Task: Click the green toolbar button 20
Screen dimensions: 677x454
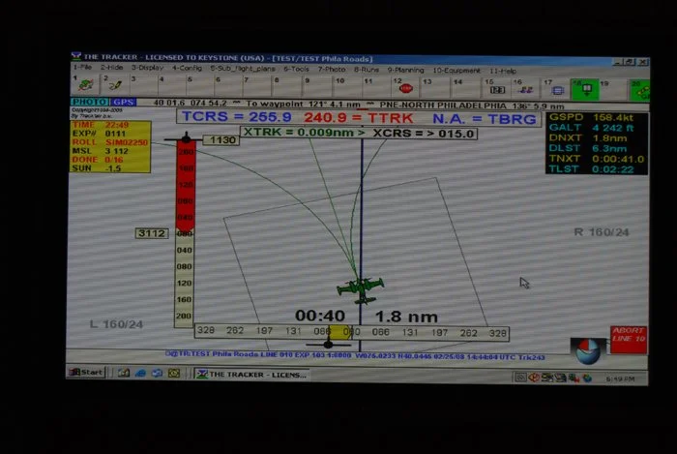Action: 639,90
